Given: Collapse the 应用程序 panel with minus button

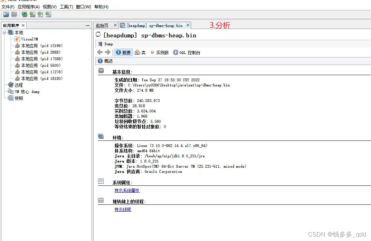Looking at the screenshot, I should point(88,25).
